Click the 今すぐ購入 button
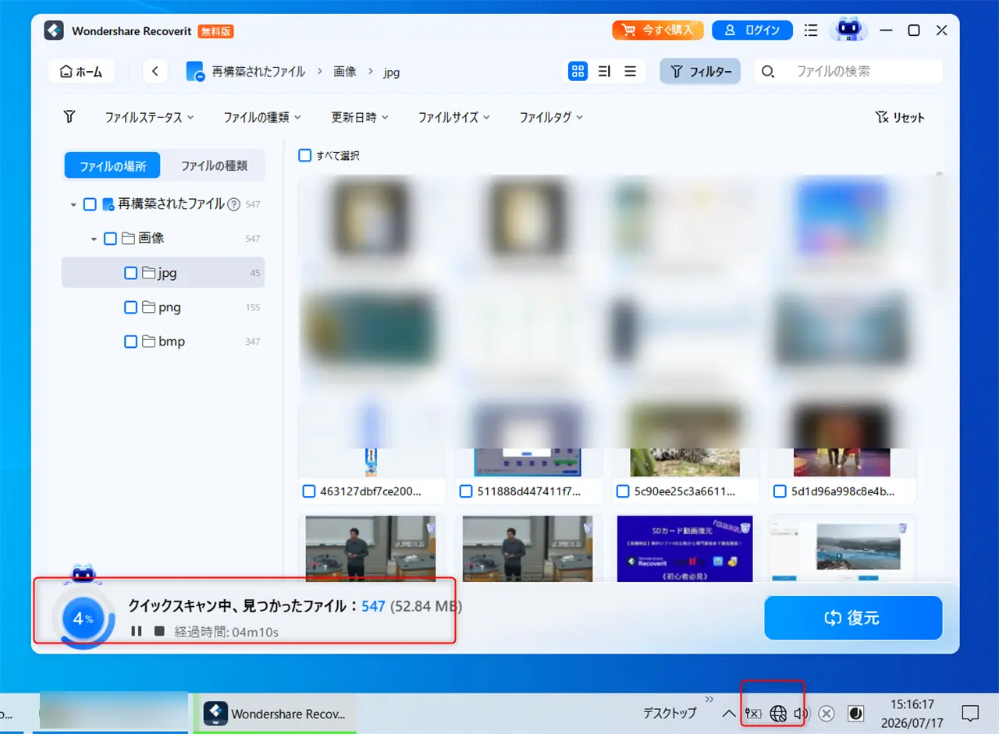The height and width of the screenshot is (734, 999). pyautogui.click(x=658, y=30)
